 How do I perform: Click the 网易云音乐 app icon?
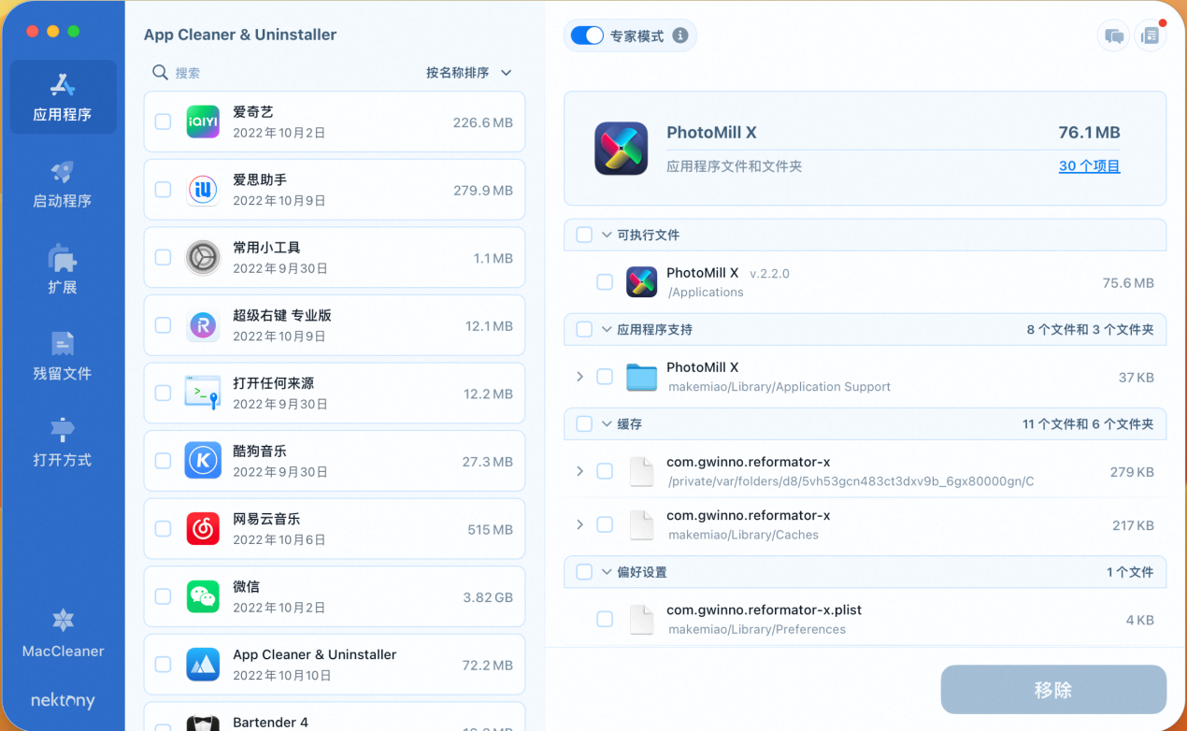point(203,529)
